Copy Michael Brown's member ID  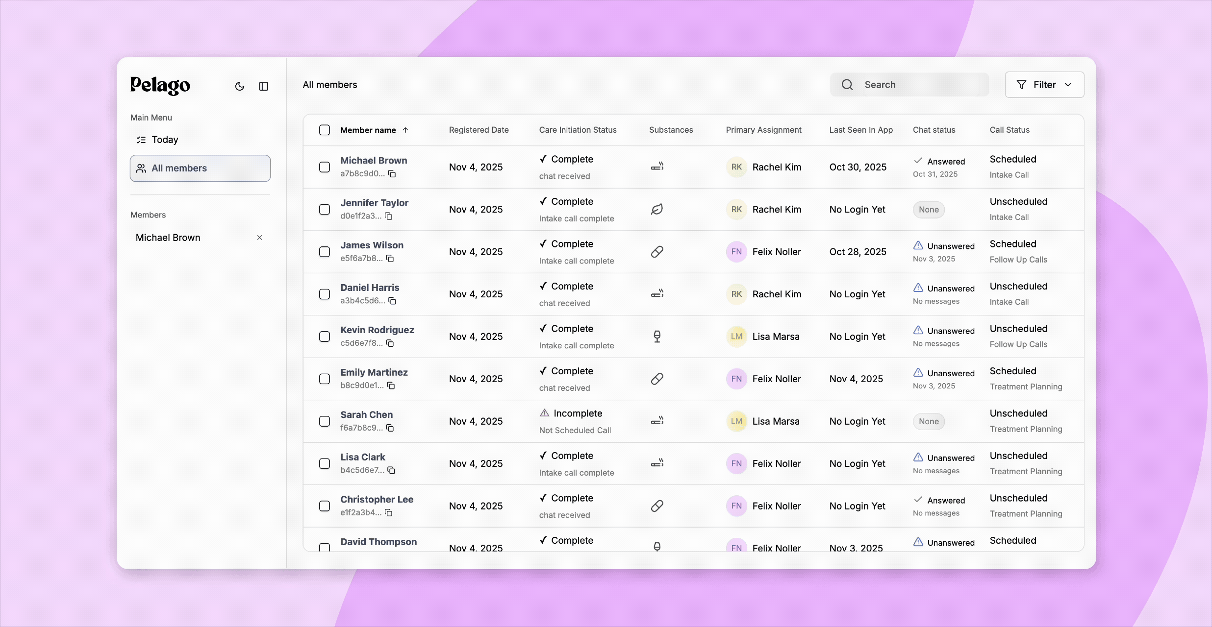click(x=392, y=174)
